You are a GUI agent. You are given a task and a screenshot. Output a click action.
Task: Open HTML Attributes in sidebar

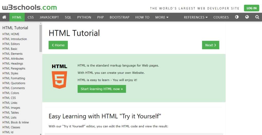pyautogui.click(x=13, y=59)
